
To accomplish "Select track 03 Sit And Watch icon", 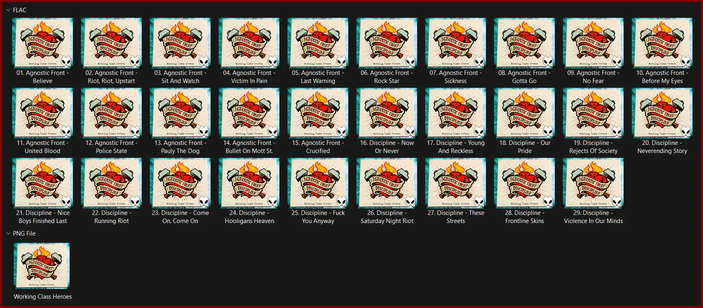I will (180, 43).
